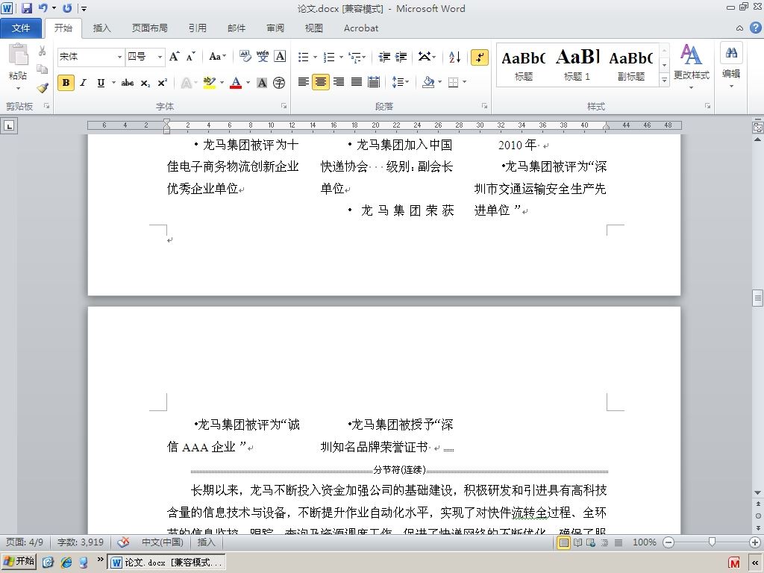Click the Save icon in quick access toolbar
The height and width of the screenshot is (573, 764).
pyautogui.click(x=26, y=8)
